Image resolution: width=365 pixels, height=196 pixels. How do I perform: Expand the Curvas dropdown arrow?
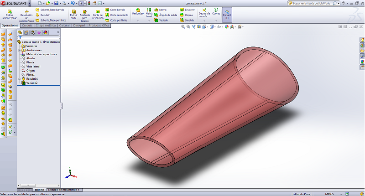pyautogui.click(x=216, y=21)
